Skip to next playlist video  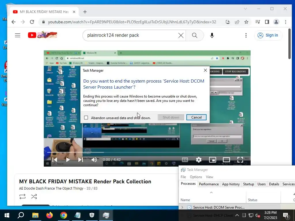[81, 160]
